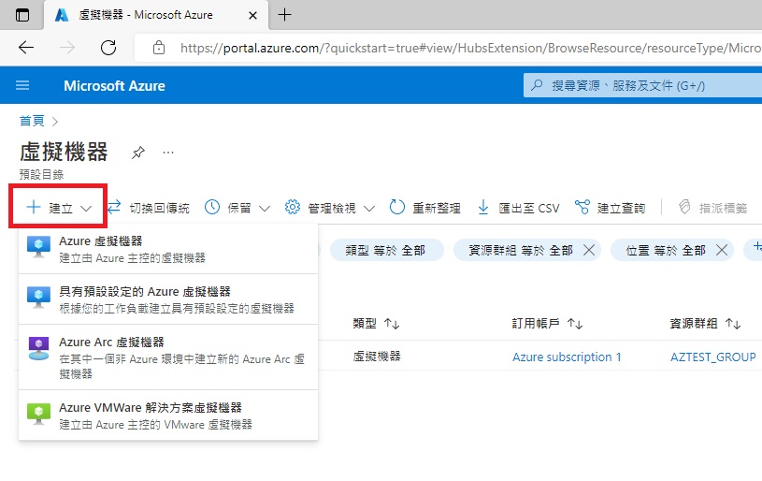This screenshot has height=481, width=762.
Task: Click 重新整理 to refresh the list
Action: click(424, 208)
